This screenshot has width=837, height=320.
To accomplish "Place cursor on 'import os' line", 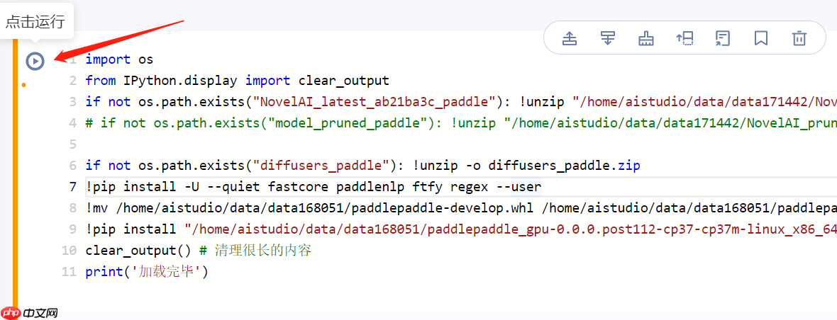I will 119,59.
